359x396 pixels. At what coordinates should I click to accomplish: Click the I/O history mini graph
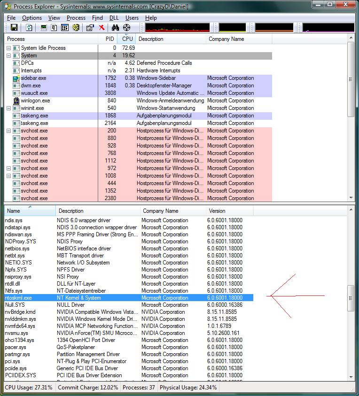pyautogui.click(x=274, y=28)
